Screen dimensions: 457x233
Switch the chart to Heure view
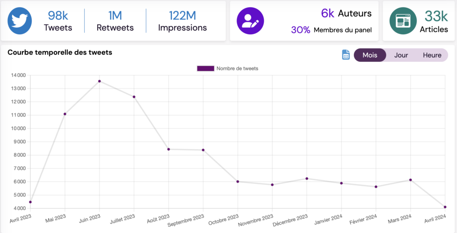pos(432,55)
